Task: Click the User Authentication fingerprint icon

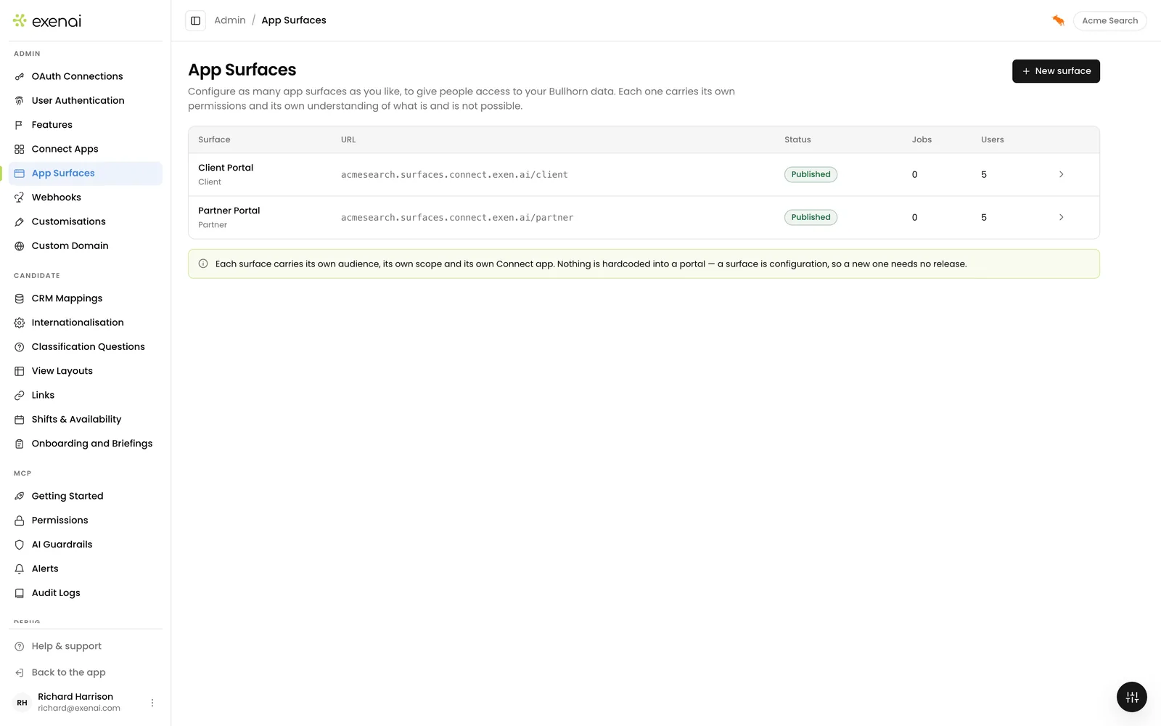Action: click(20, 101)
